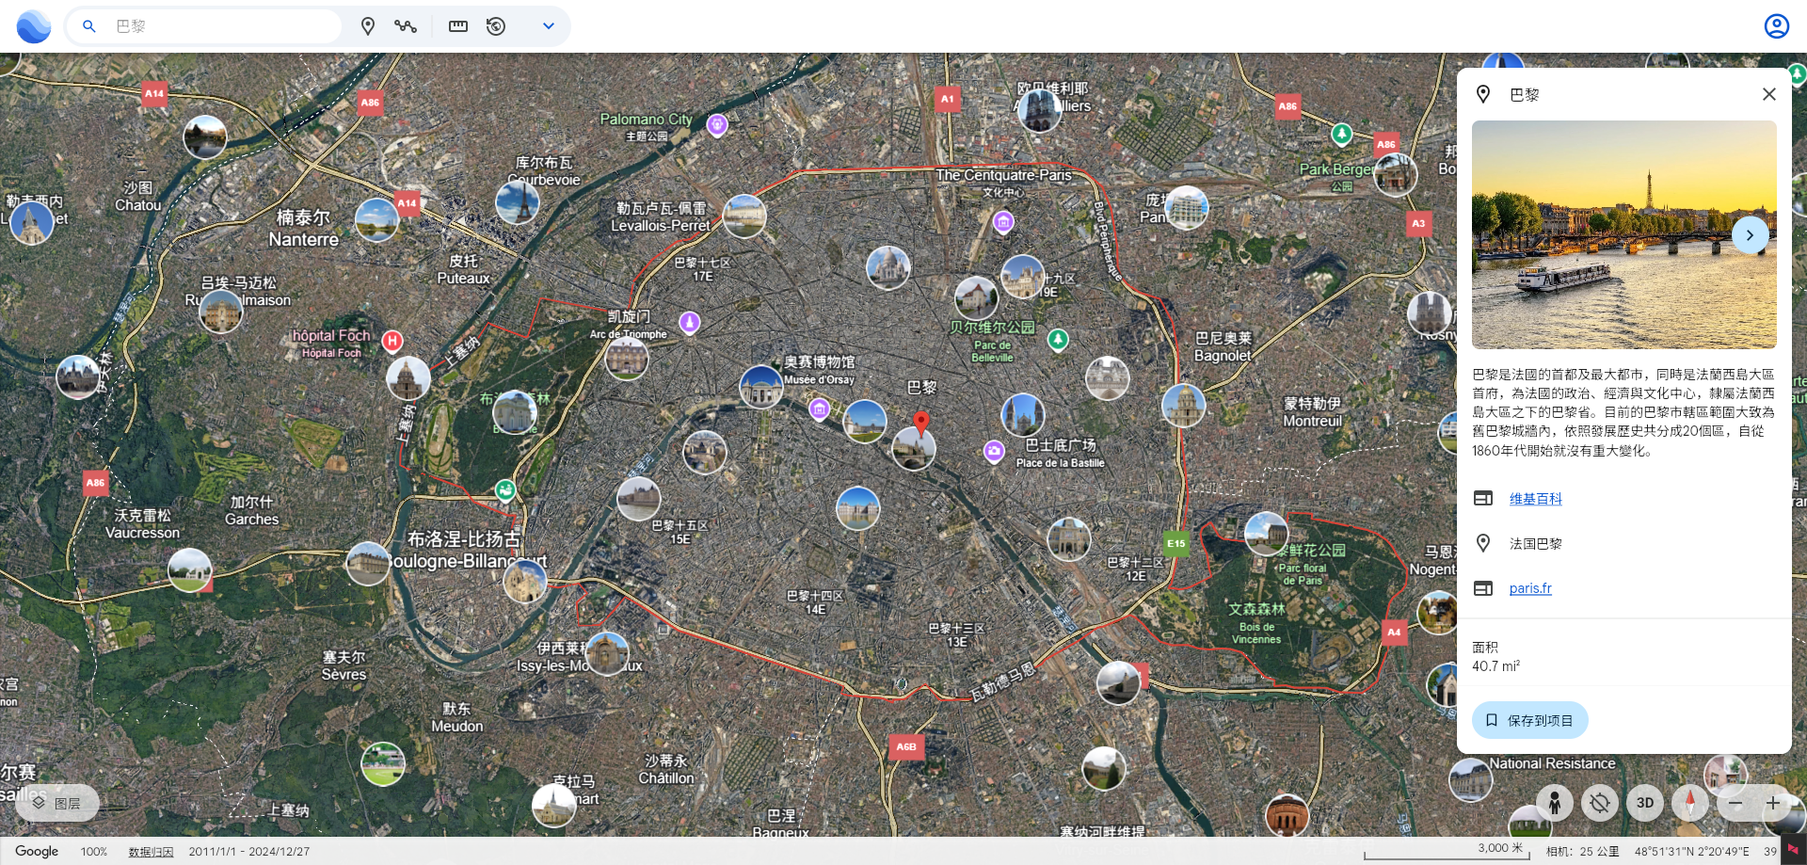This screenshot has width=1807, height=865.
Task: Open the account profile icon
Action: pyautogui.click(x=1777, y=26)
